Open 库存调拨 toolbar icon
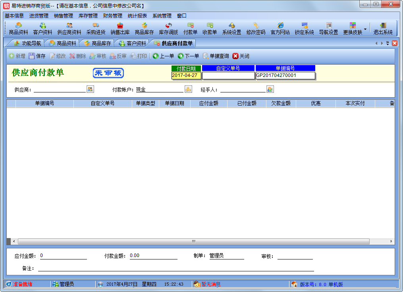The image size is (403, 292). pyautogui.click(x=169, y=29)
